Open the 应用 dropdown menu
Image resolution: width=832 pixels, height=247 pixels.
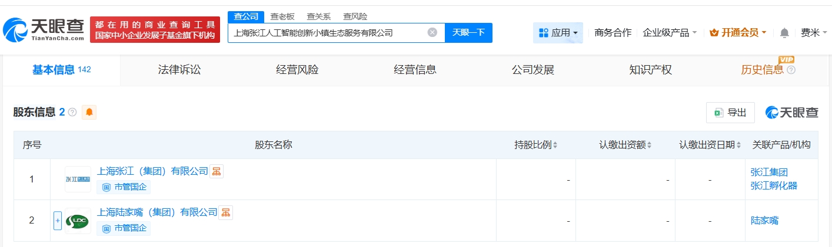pos(558,33)
